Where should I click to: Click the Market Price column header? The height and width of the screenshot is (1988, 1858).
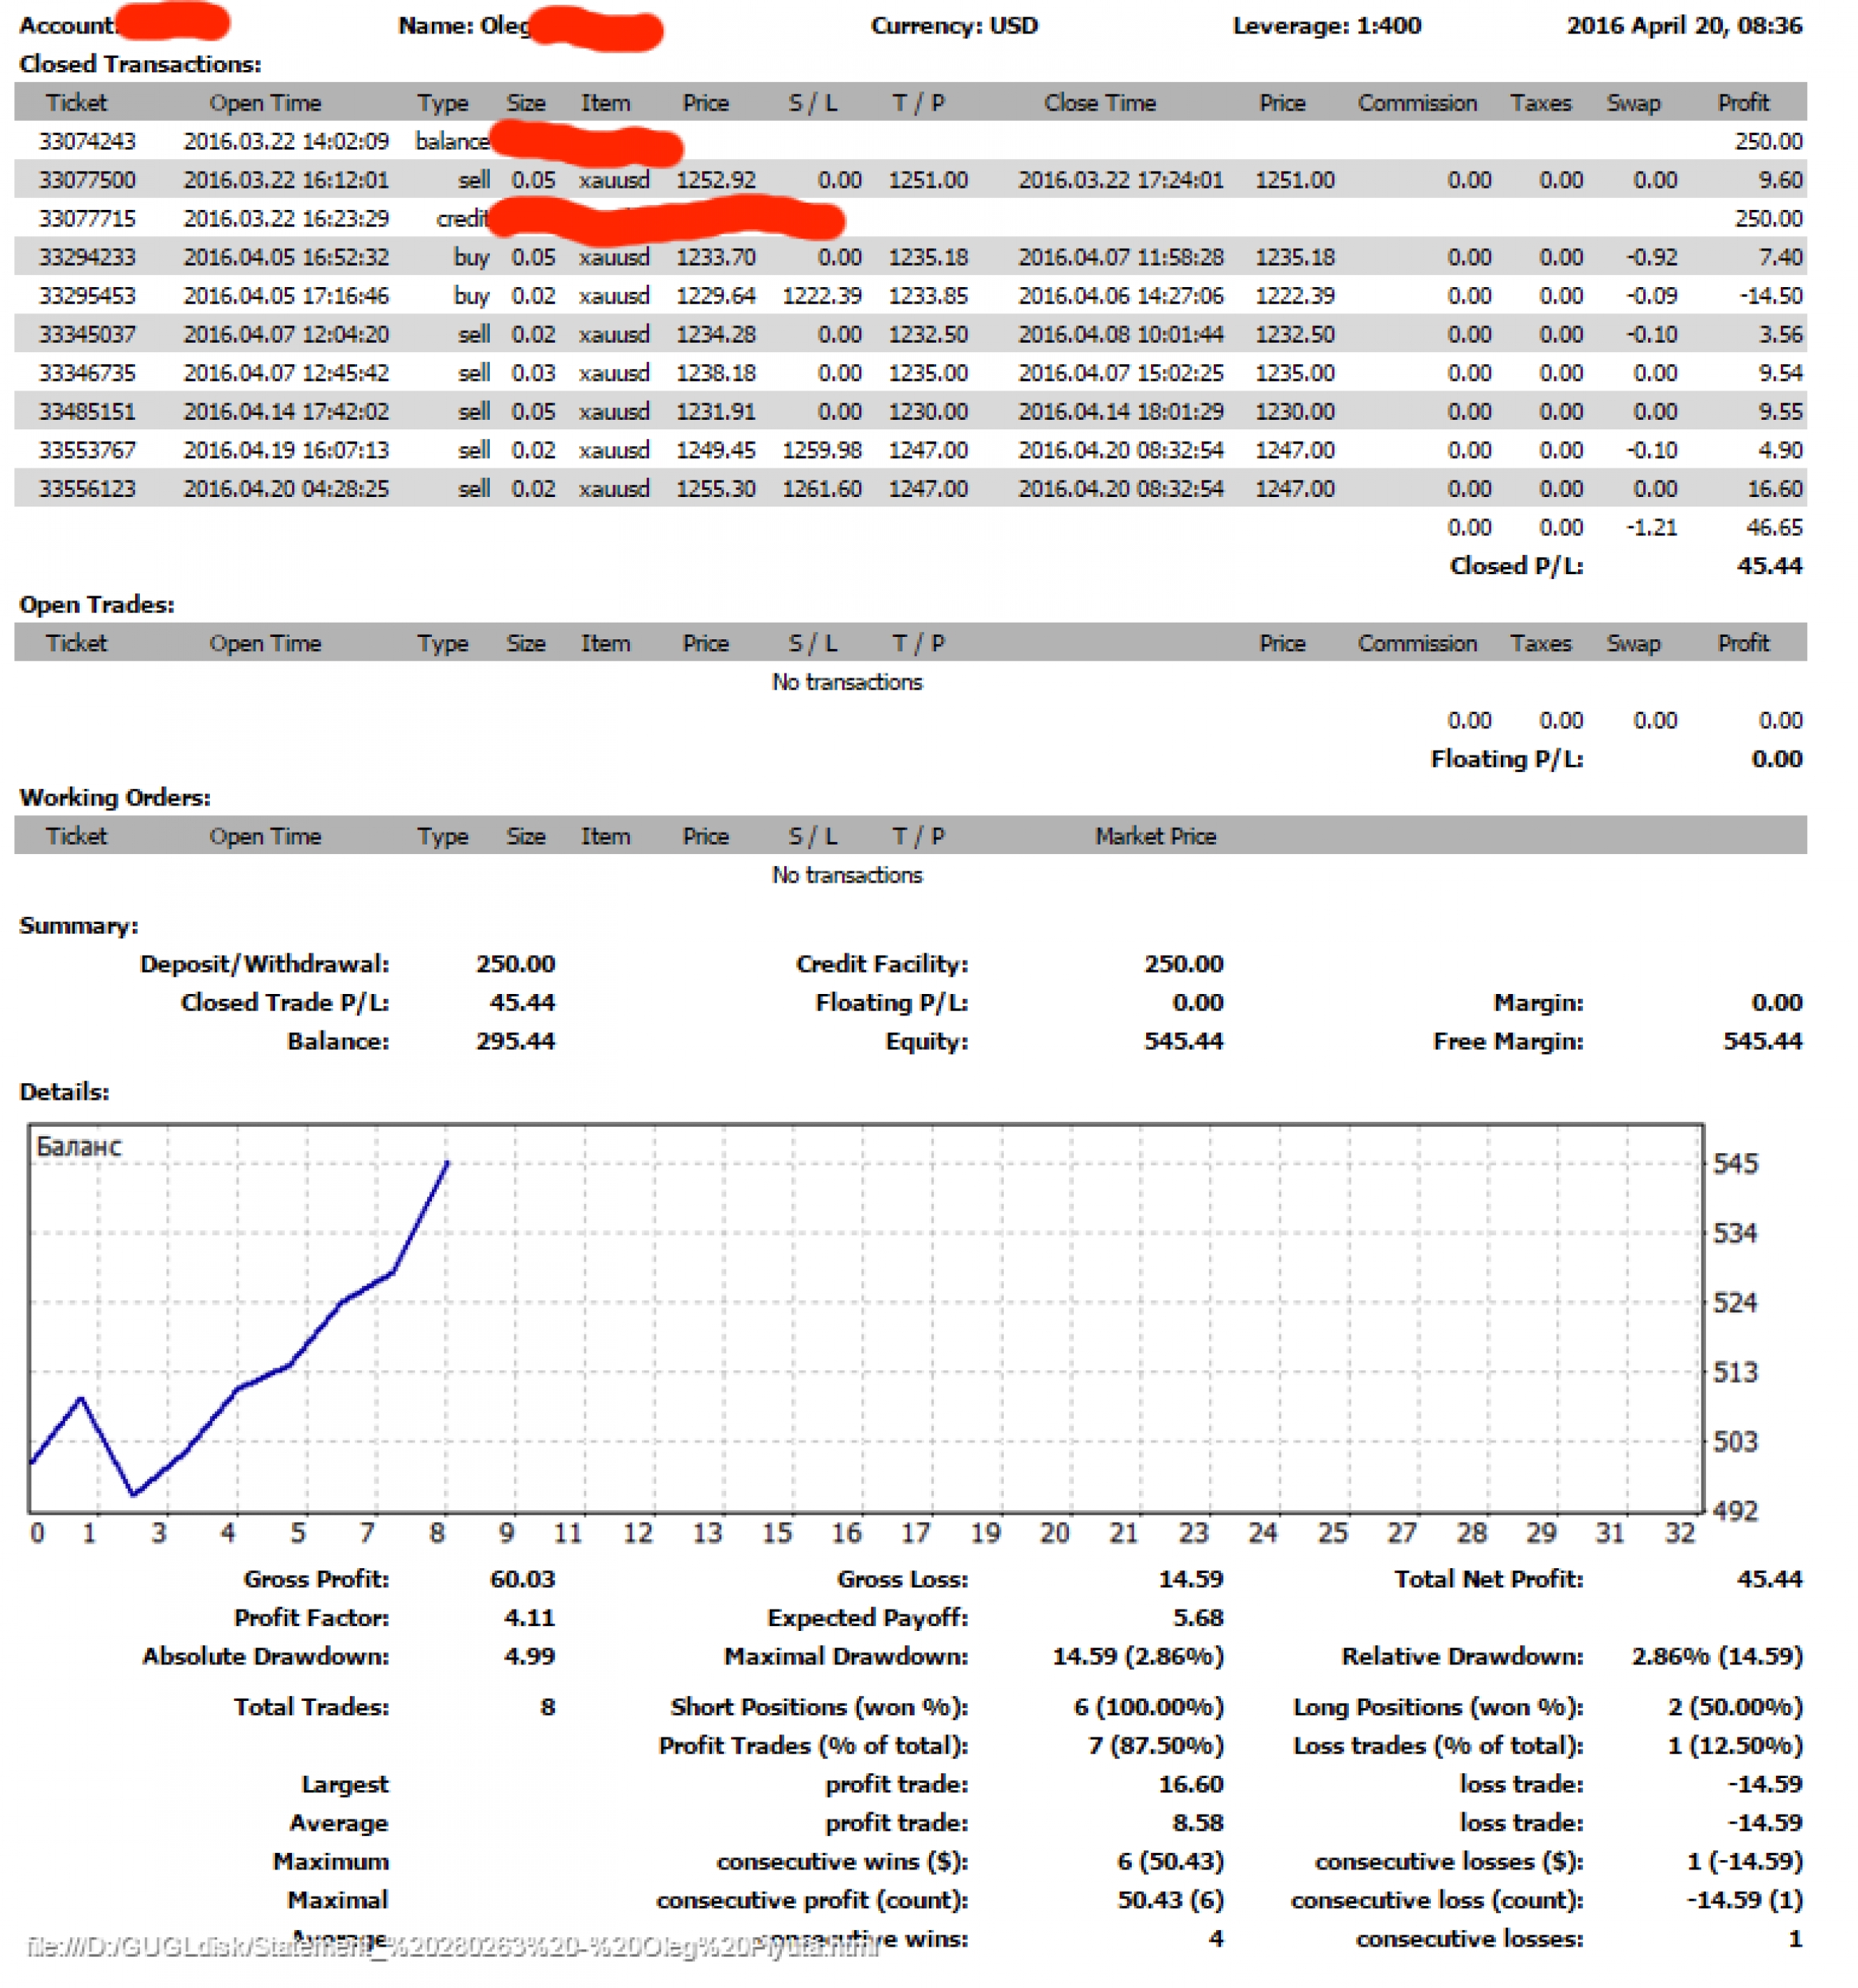1154,837
